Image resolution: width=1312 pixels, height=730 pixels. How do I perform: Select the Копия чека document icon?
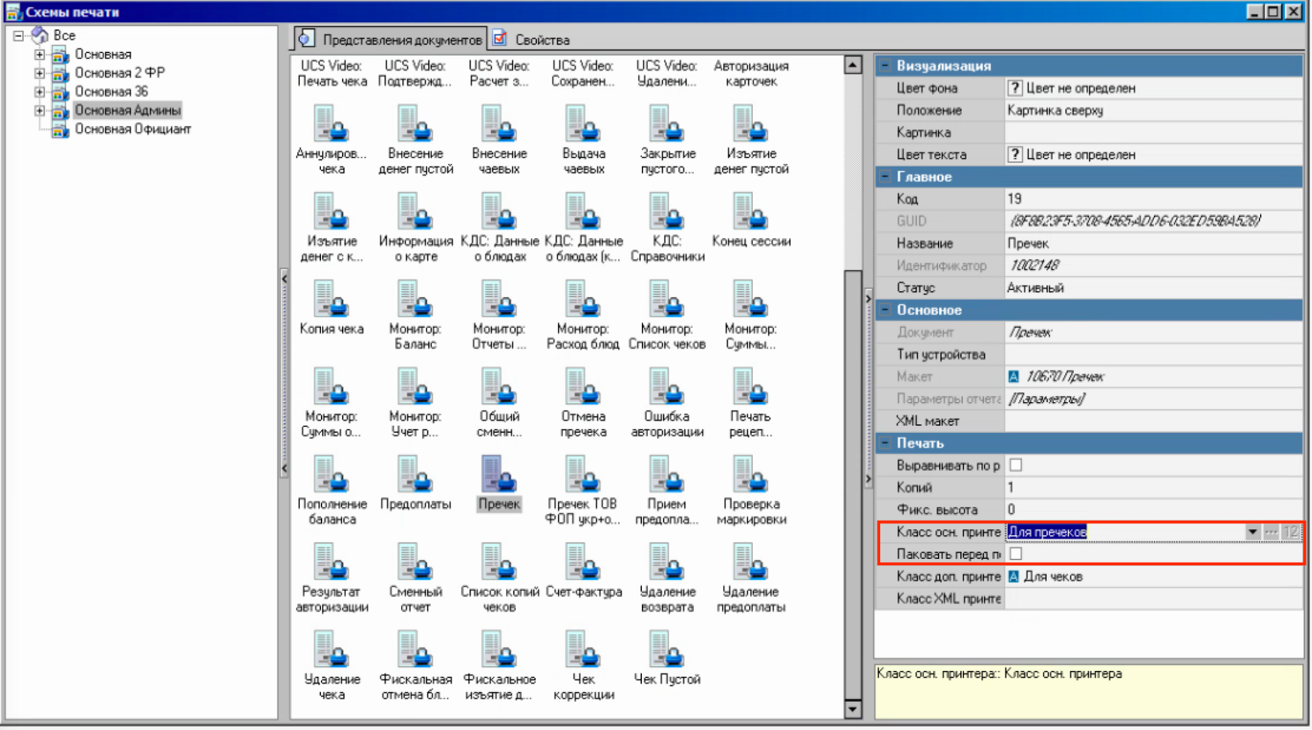331,300
